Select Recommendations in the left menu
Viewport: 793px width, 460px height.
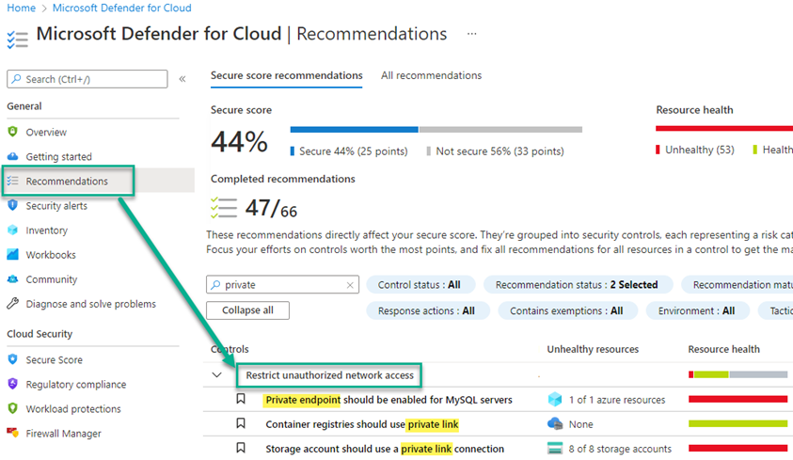tap(67, 182)
